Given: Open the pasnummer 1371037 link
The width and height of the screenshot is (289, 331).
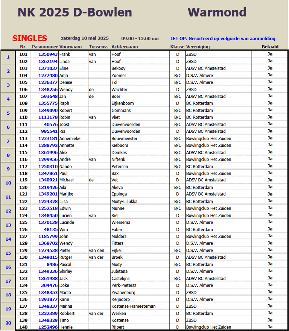Looking at the screenshot, I should [48, 68].
